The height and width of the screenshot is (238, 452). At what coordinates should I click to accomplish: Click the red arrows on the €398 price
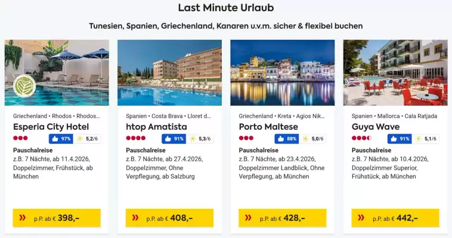pos(23,218)
